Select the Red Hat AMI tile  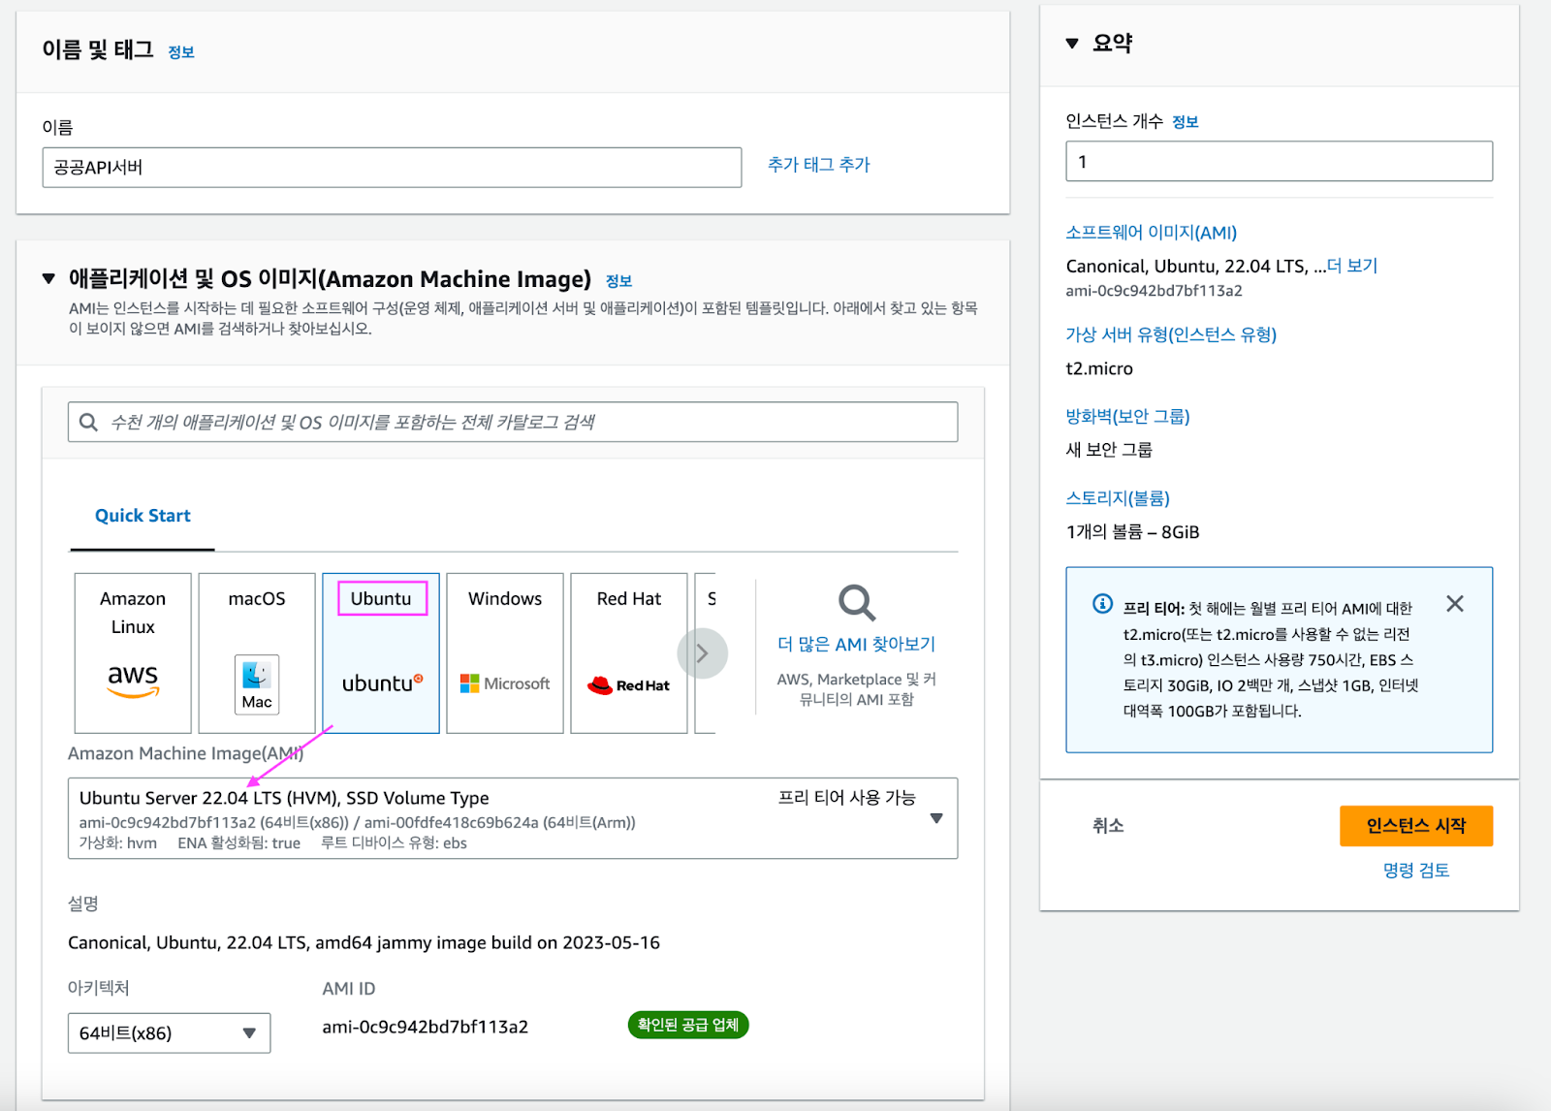[629, 652]
